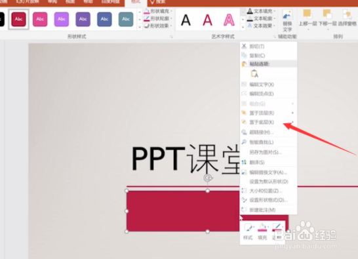This screenshot has width=358, height=259.
Task: Click the 上移一层 (Bring Forward) button
Action: [x=308, y=20]
